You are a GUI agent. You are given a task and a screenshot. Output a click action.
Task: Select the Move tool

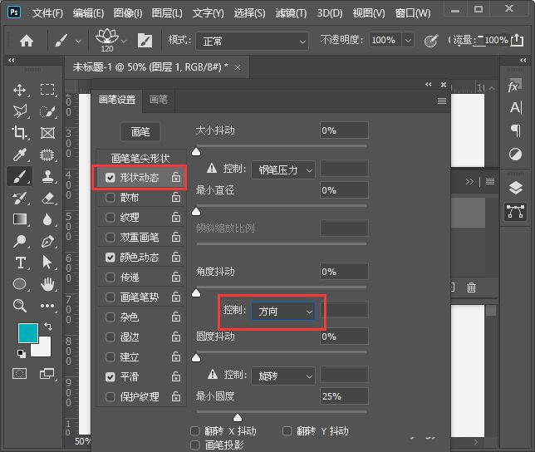point(20,90)
